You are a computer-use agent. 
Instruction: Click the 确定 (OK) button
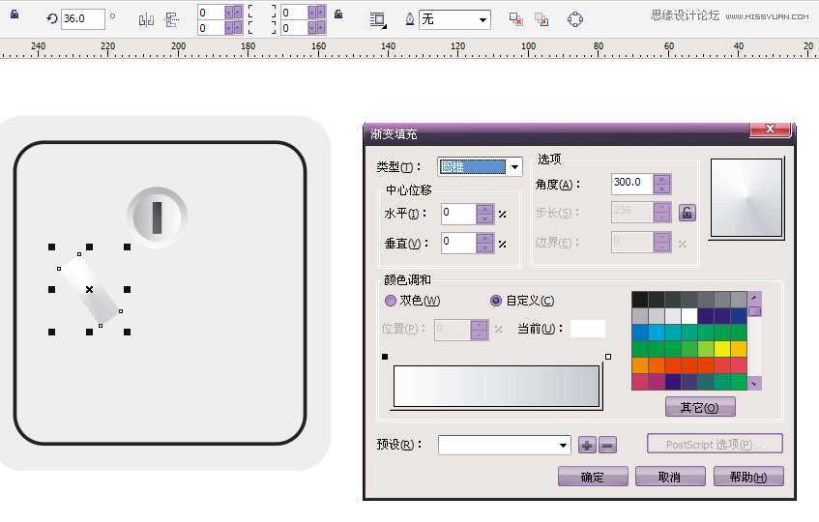[x=593, y=477]
